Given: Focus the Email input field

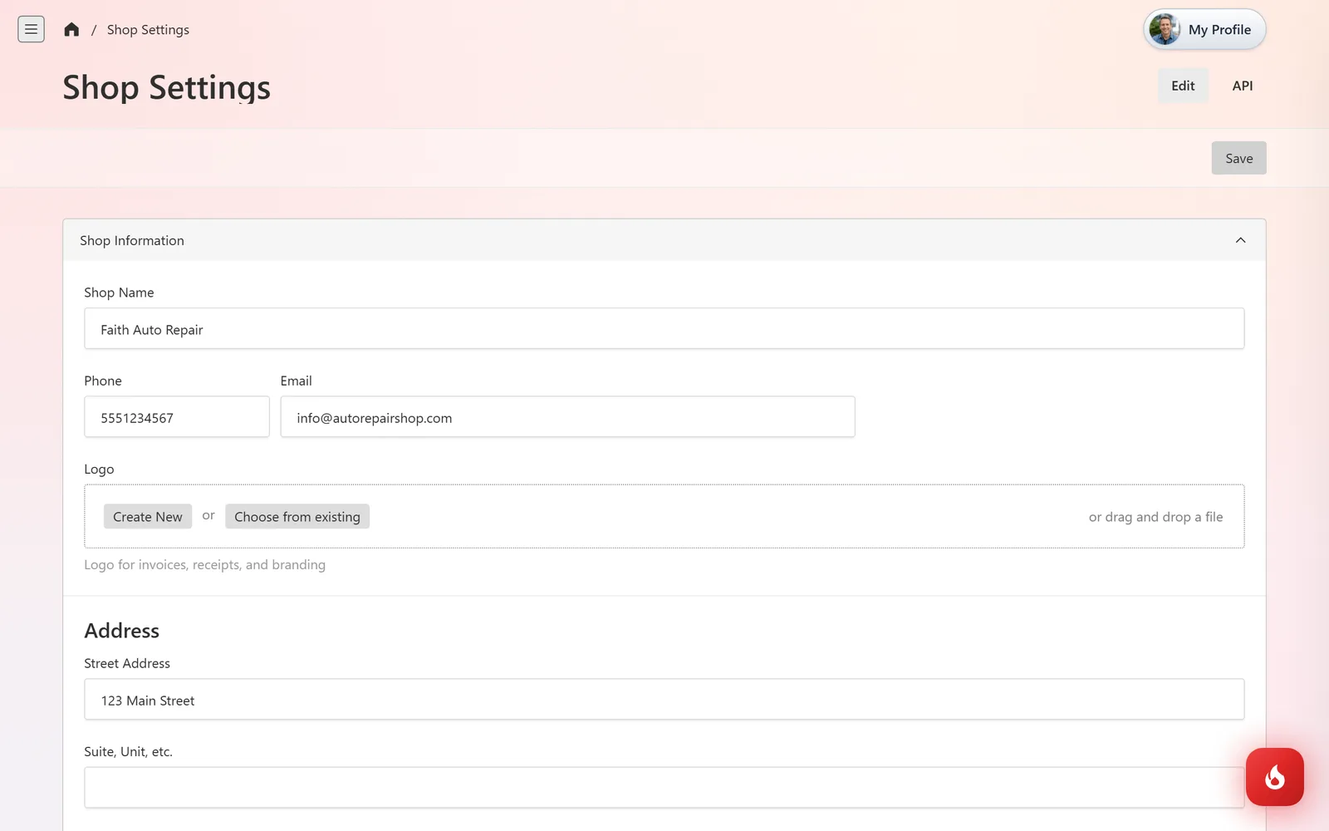Looking at the screenshot, I should click(567, 416).
